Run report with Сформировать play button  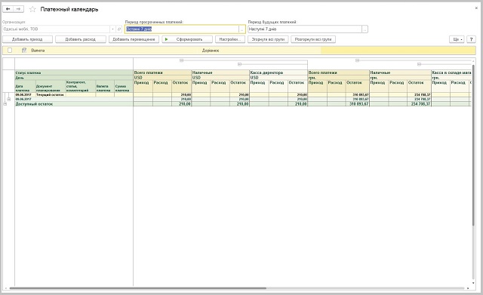(x=187, y=39)
